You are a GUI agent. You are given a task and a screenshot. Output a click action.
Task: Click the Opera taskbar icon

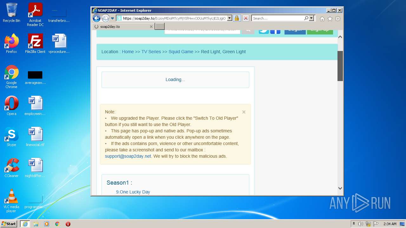click(68, 224)
